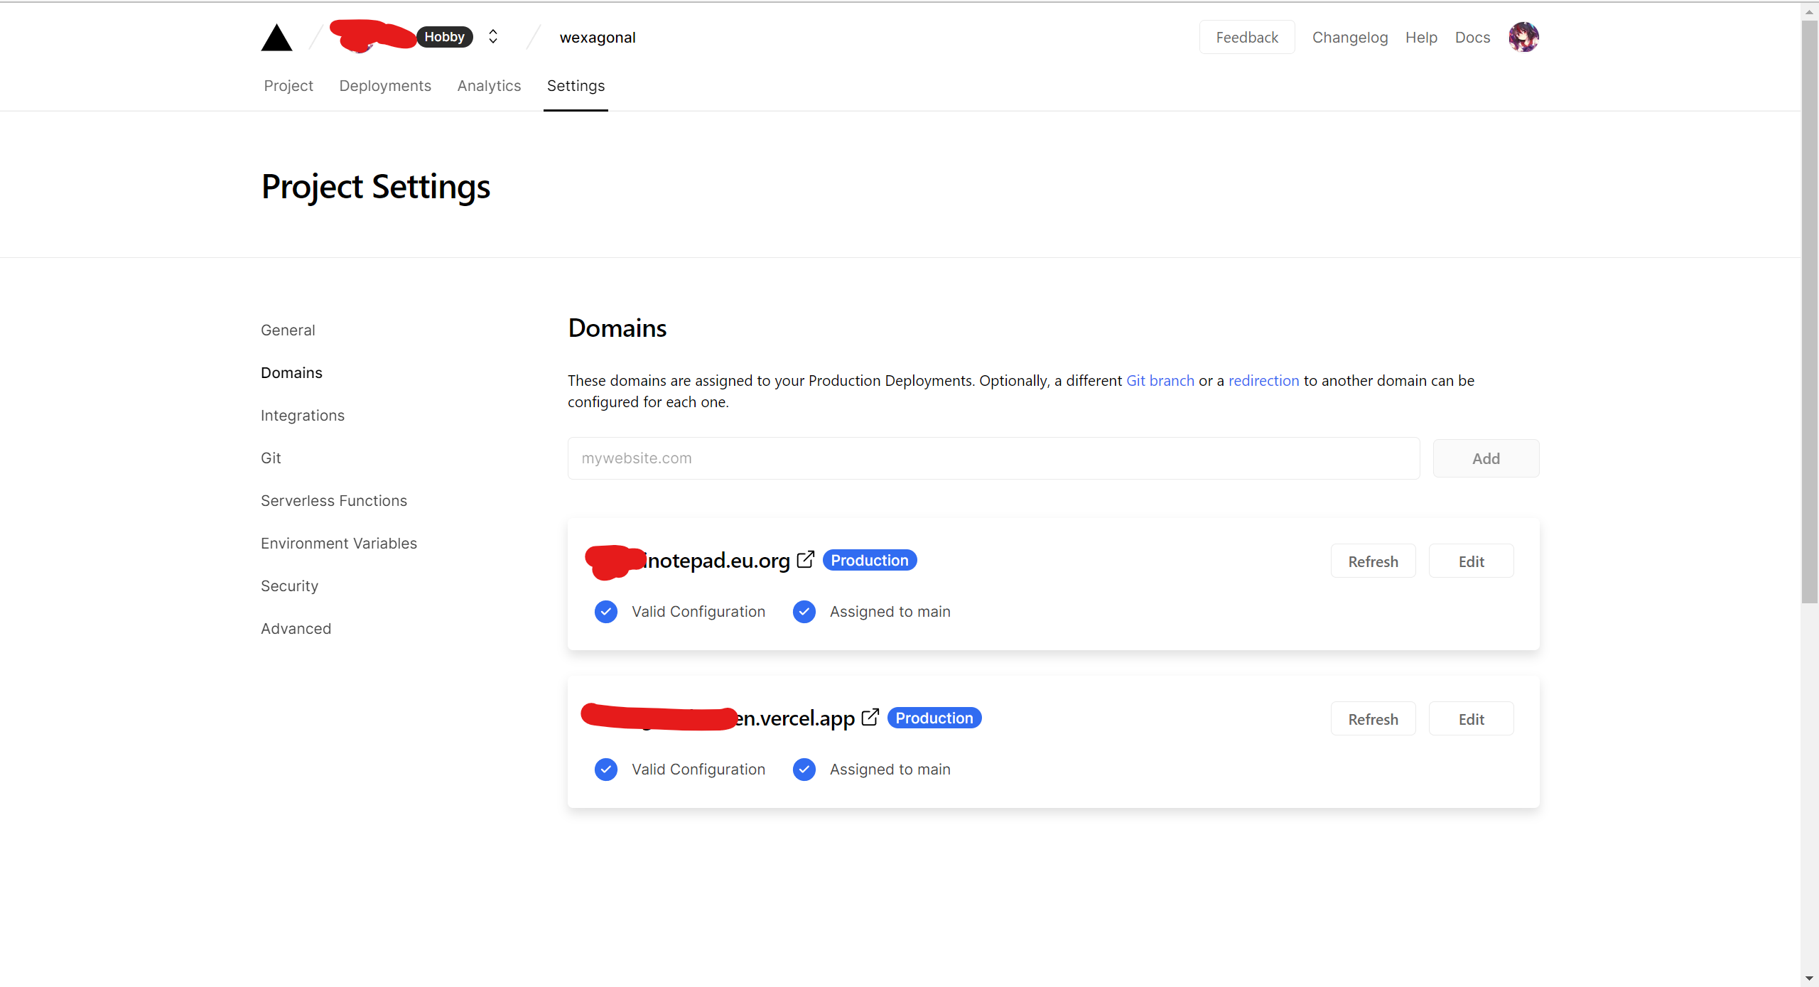Click Assigned to main checkmark on vercel.app domain
Screen dimensions: 1819x987
coord(804,770)
